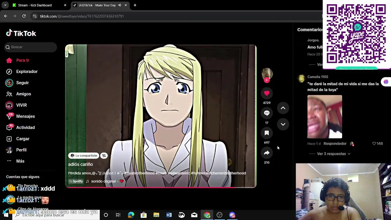Image resolution: width=391 pixels, height=220 pixels.
Task: Close the Kick Dashboard tab
Action: [65, 5]
